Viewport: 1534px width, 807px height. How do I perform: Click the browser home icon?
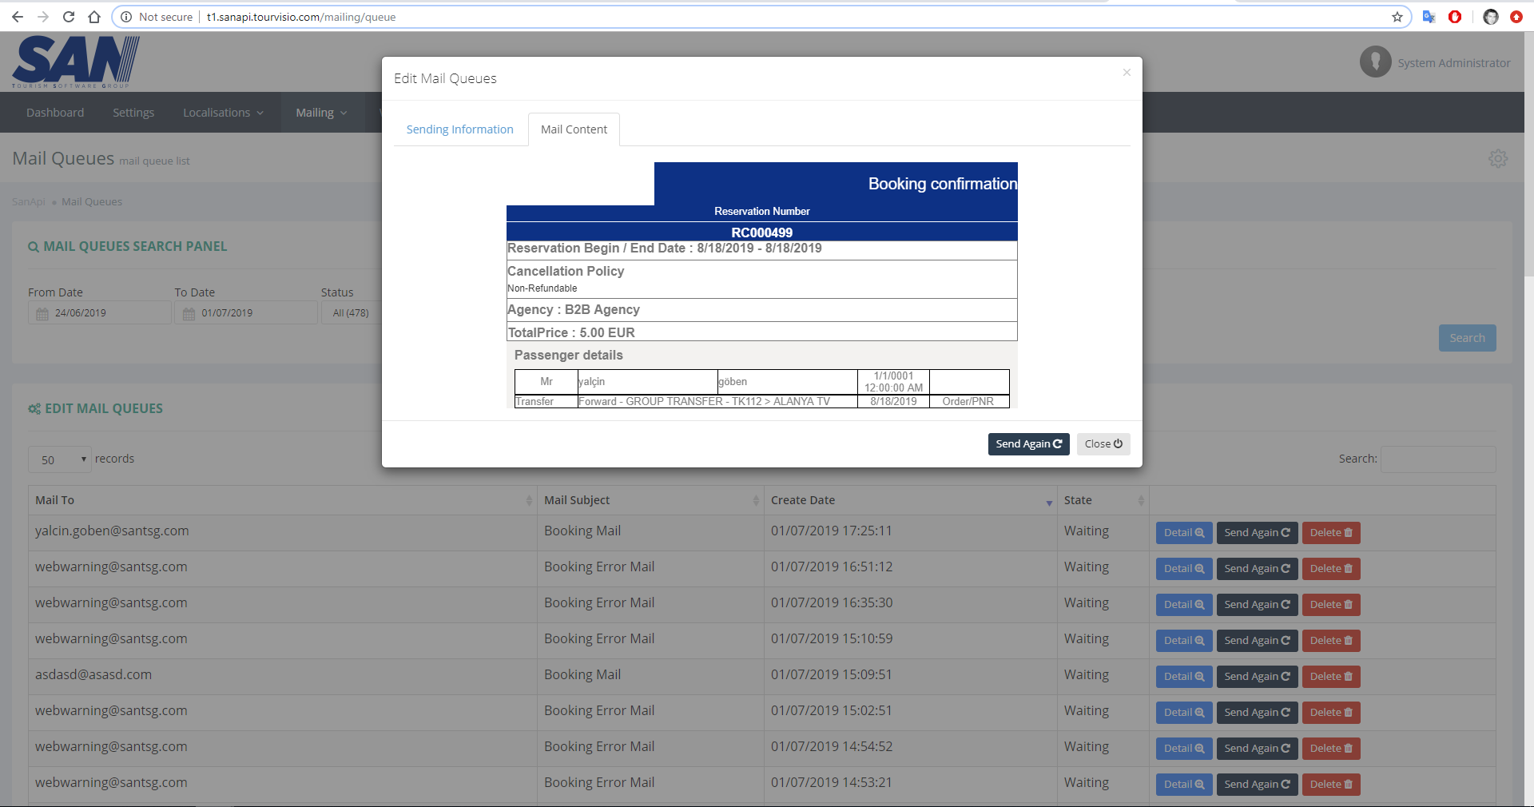pyautogui.click(x=94, y=17)
